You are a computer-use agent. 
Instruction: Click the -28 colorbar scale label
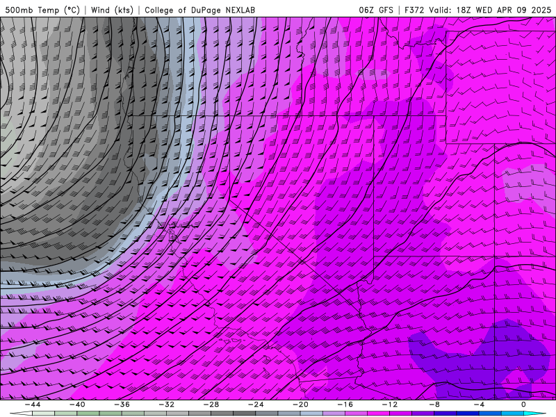tap(211, 404)
